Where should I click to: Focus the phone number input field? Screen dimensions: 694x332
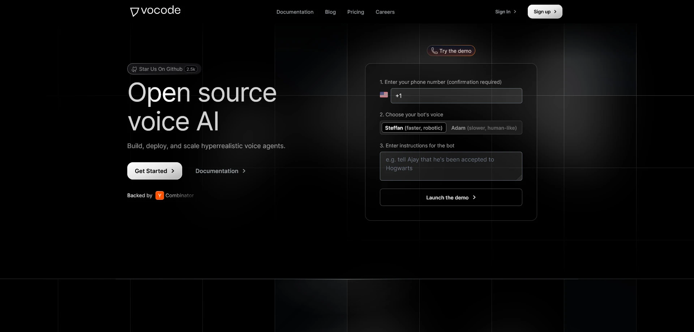457,96
